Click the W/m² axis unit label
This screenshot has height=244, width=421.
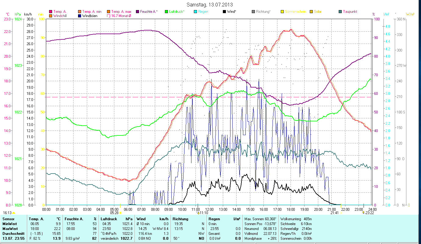410,14
